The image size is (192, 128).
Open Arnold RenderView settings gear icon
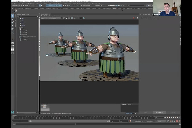137,18
